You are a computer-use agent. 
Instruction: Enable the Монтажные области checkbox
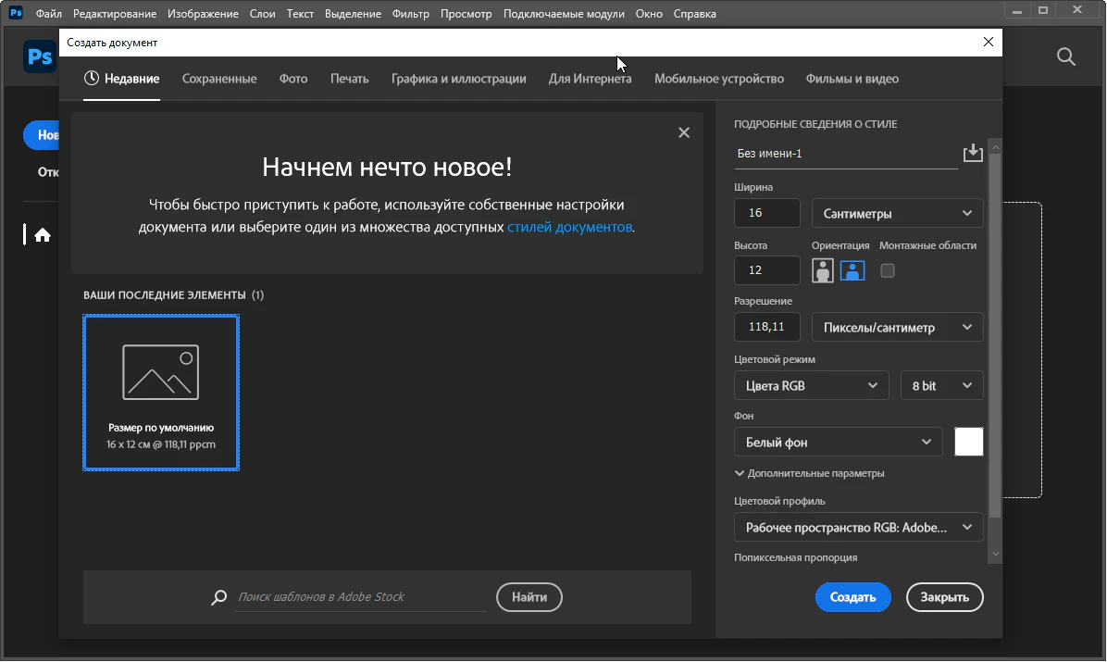pyautogui.click(x=888, y=270)
